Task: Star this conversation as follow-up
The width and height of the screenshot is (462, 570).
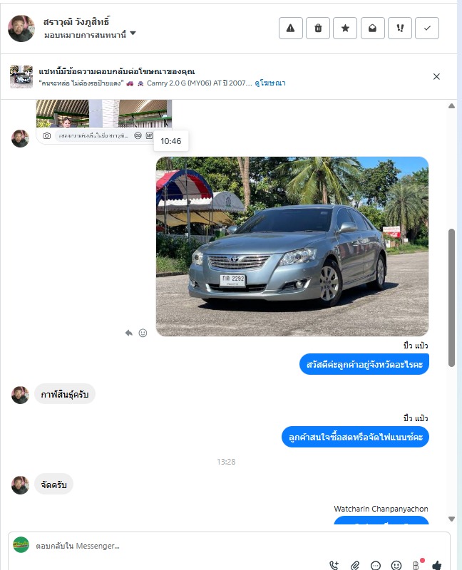Action: (345, 28)
